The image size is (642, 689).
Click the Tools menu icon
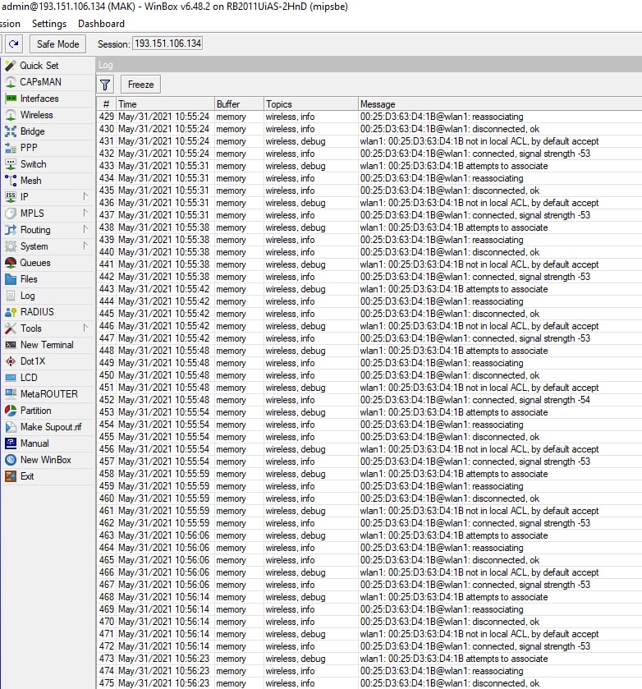(x=11, y=328)
